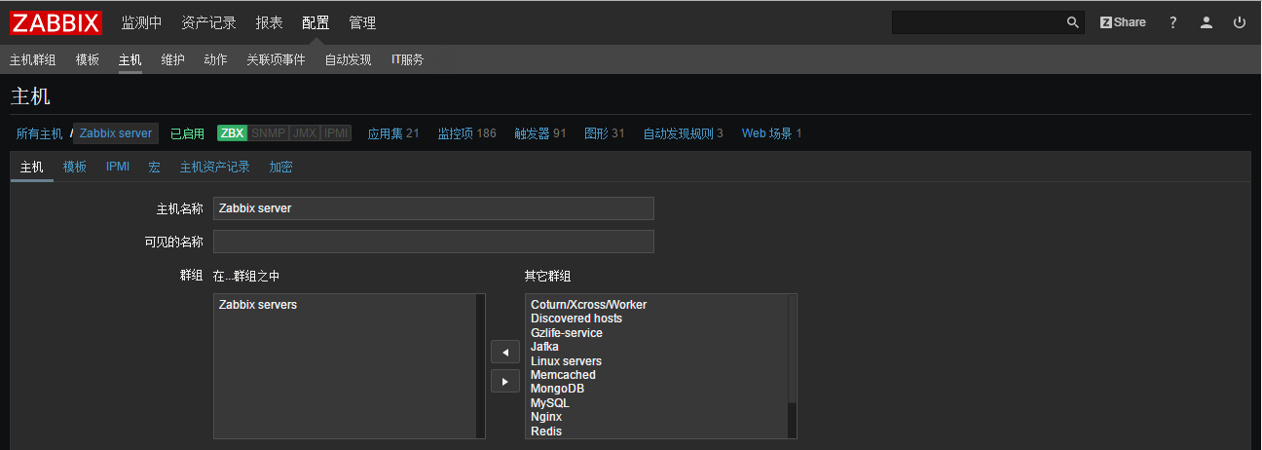The height and width of the screenshot is (450, 1262).
Task: Go to 主机群组 submenu
Action: pyautogui.click(x=33, y=59)
